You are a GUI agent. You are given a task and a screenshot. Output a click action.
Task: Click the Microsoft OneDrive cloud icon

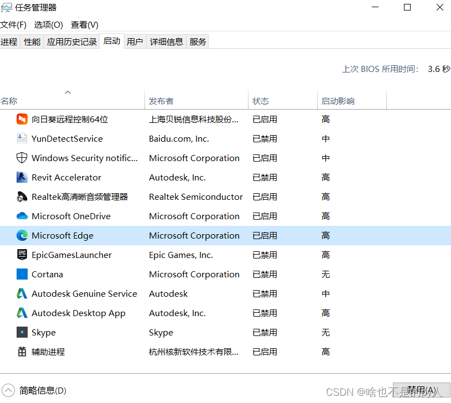pyautogui.click(x=22, y=216)
